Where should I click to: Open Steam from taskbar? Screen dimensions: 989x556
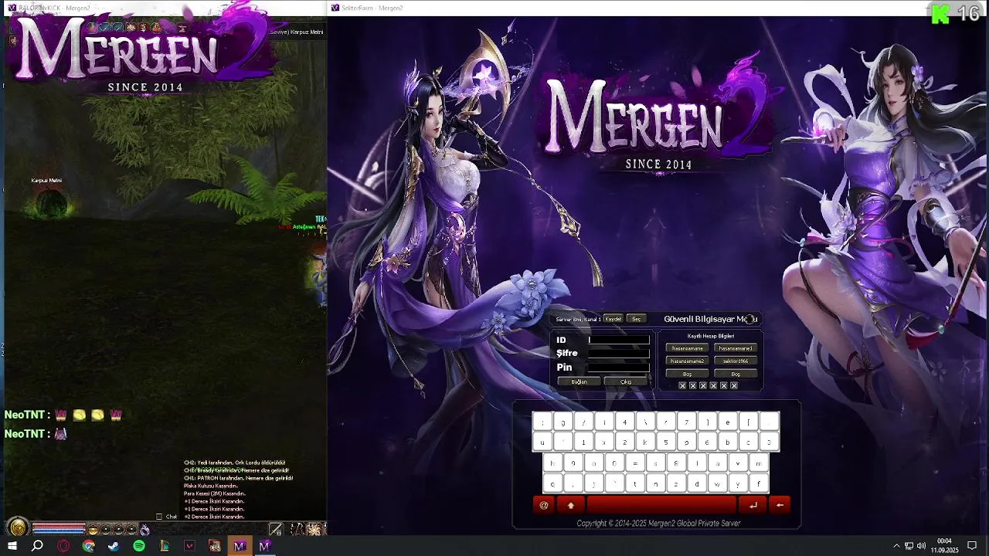[114, 546]
